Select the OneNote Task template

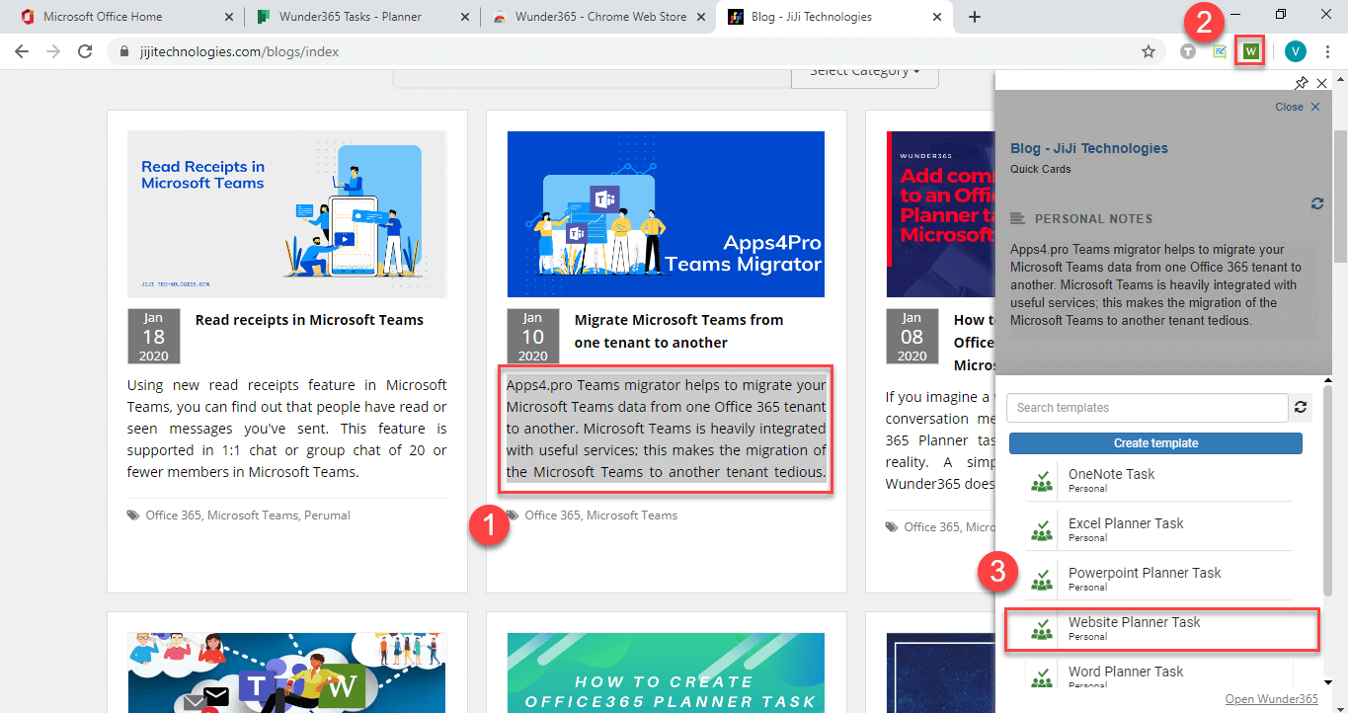[x=1158, y=480]
